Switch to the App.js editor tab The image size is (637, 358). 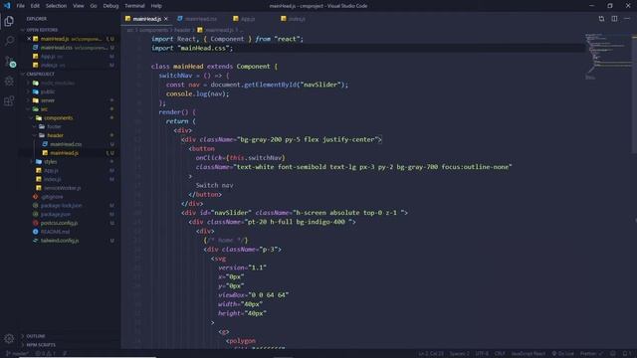point(248,19)
